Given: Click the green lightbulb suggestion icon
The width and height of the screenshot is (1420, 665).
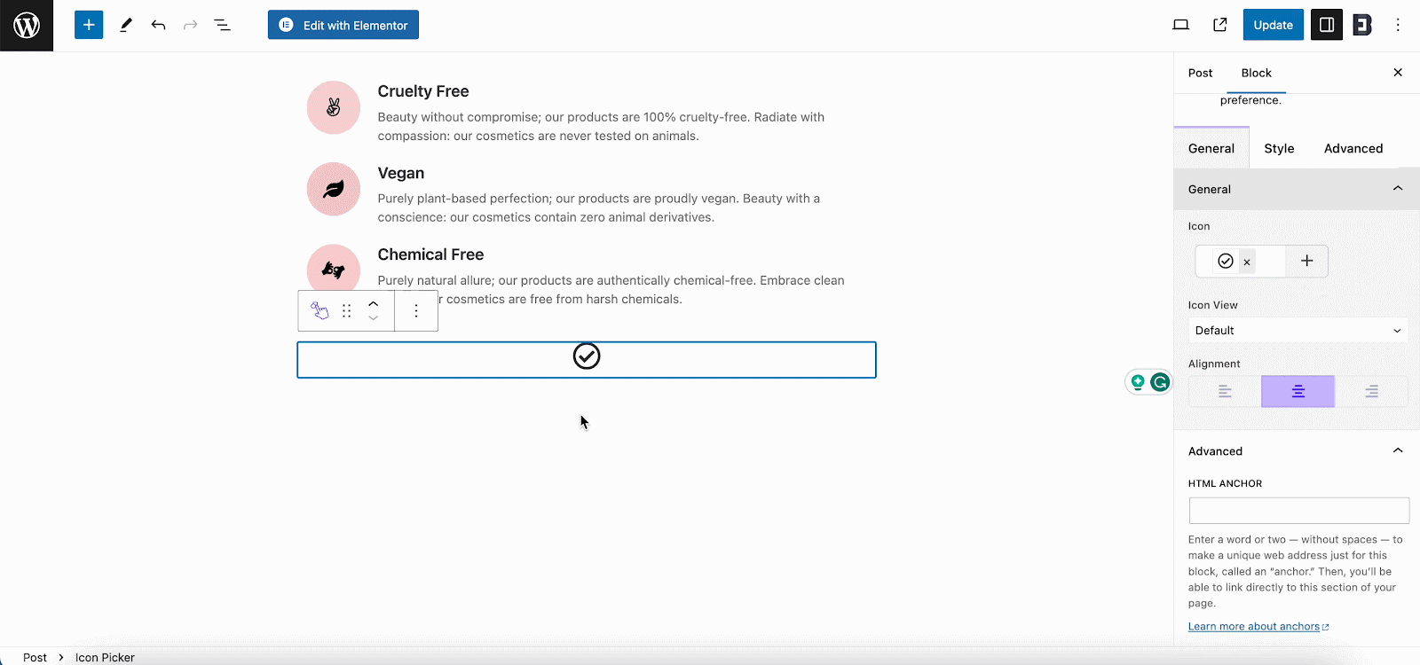Looking at the screenshot, I should (1138, 382).
